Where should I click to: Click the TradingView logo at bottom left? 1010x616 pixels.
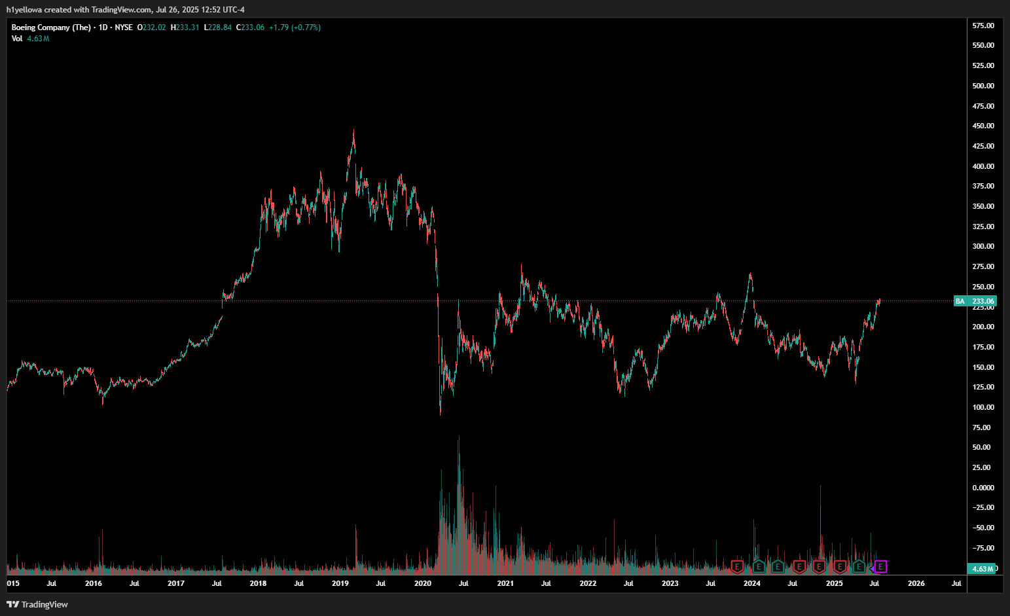[x=37, y=604]
